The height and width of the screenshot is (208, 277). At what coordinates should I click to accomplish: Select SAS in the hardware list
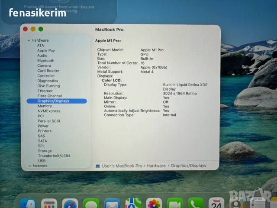tap(42, 136)
